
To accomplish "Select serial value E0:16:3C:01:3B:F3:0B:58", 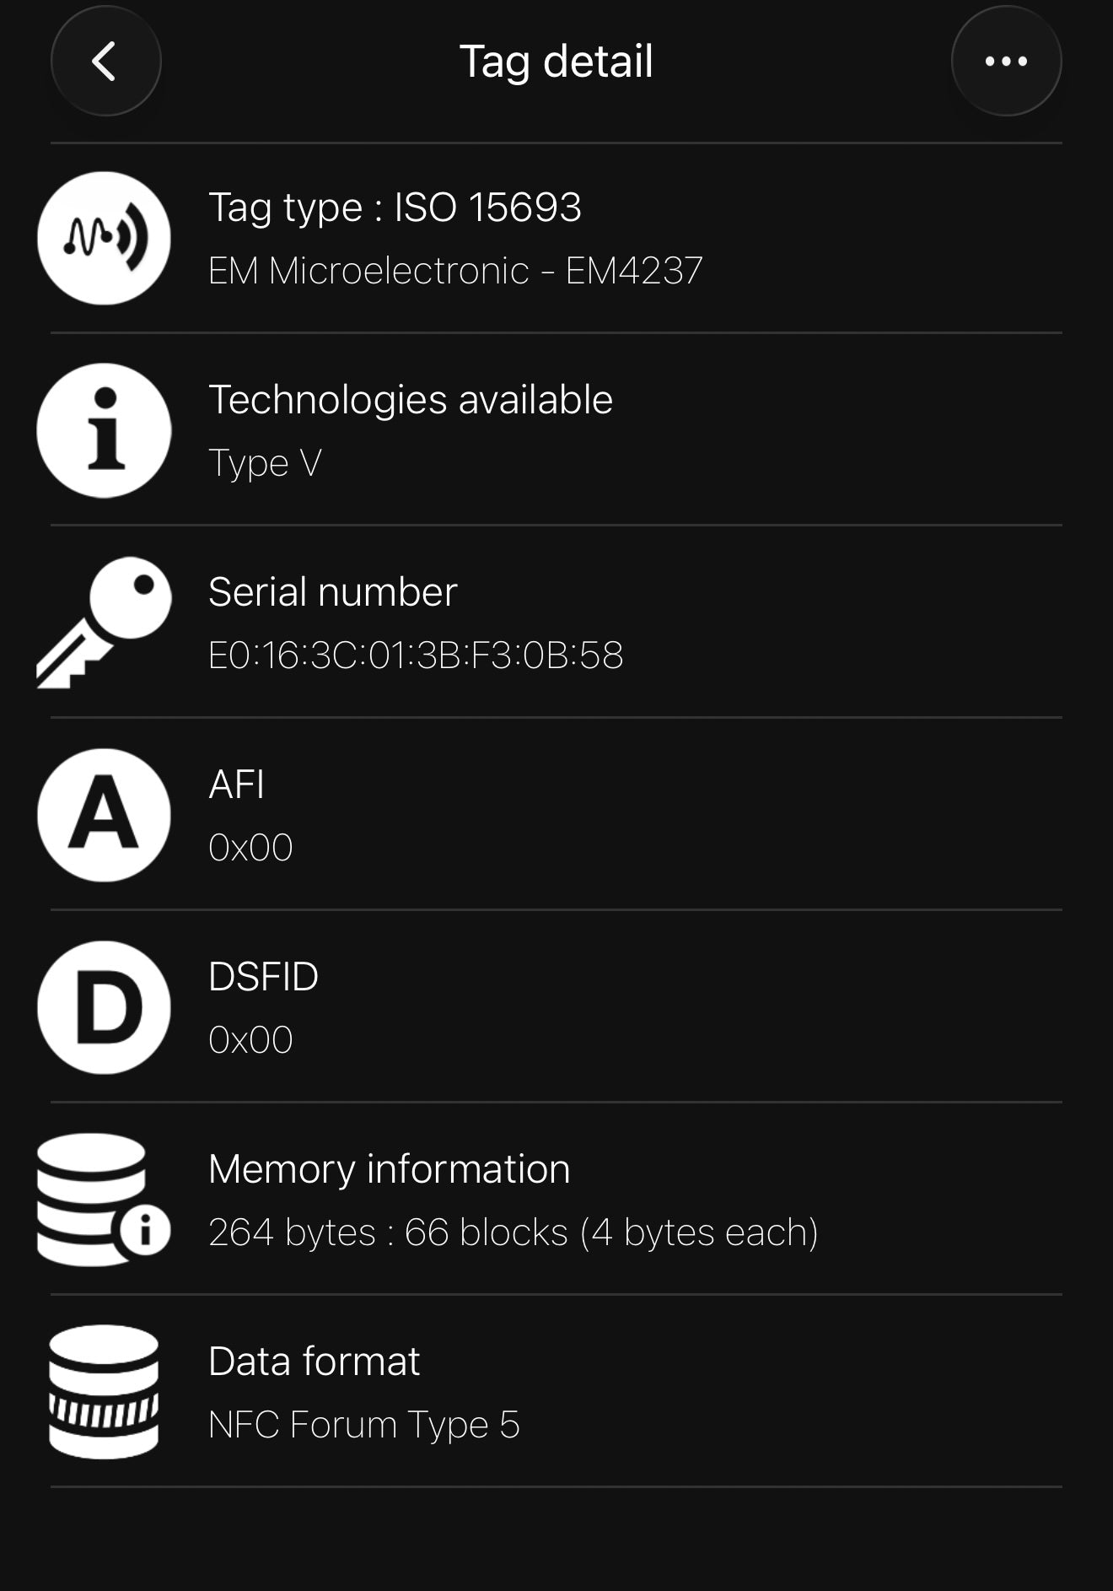I will 416,655.
